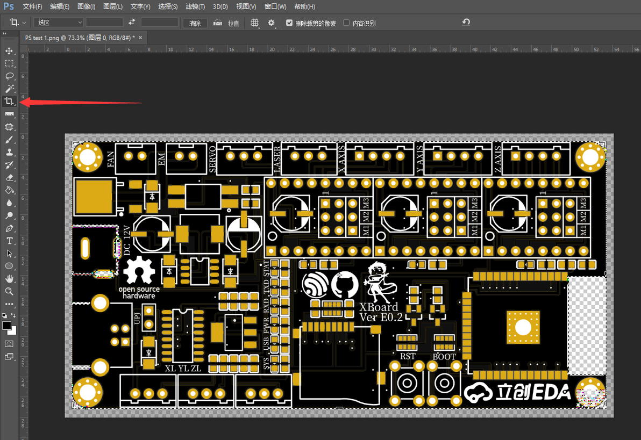The height and width of the screenshot is (440, 641).
Task: Click the 清除 button
Action: tap(195, 23)
